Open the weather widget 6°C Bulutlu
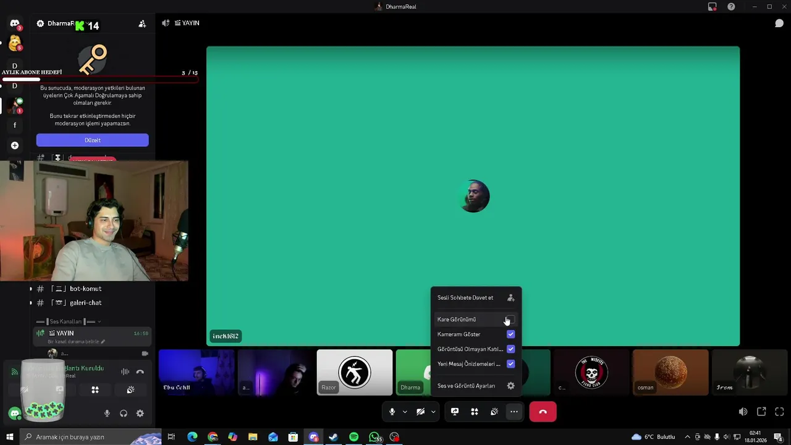This screenshot has height=445, width=791. point(654,437)
